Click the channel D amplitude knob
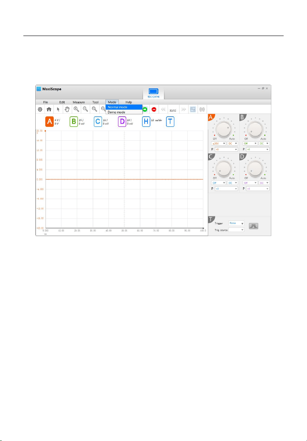Screen dimensions: 307x441 tap(255, 169)
